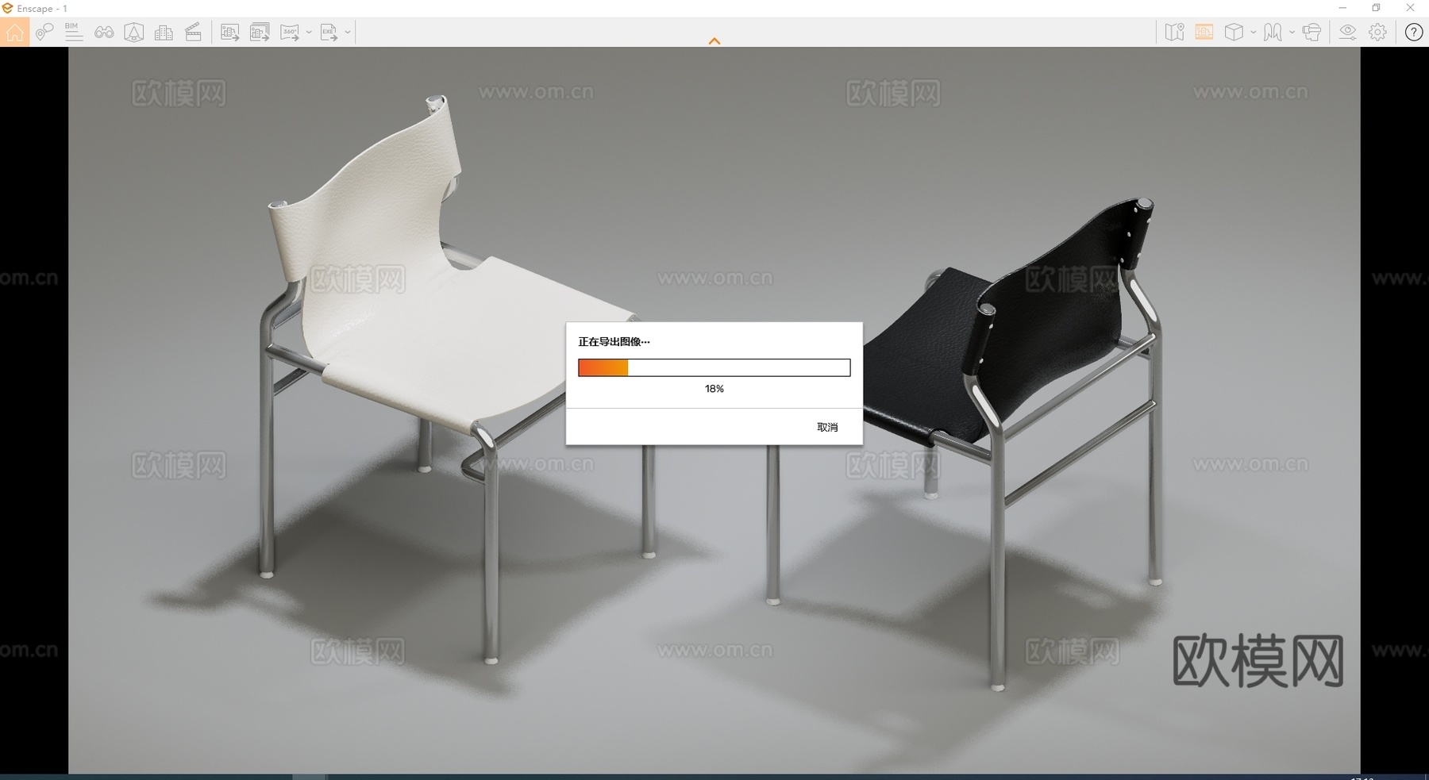Open the video editor clapperboard icon
This screenshot has height=780, width=1429.
point(193,33)
